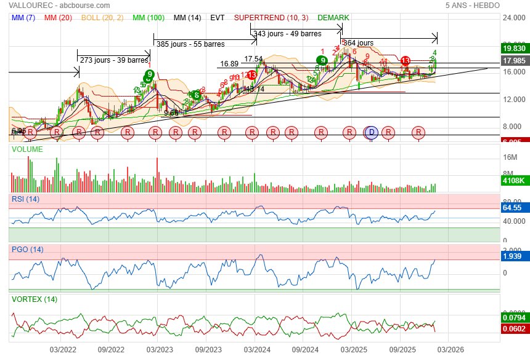Click the 16.89 price level label
This screenshot has height=356, width=530.
229,64
